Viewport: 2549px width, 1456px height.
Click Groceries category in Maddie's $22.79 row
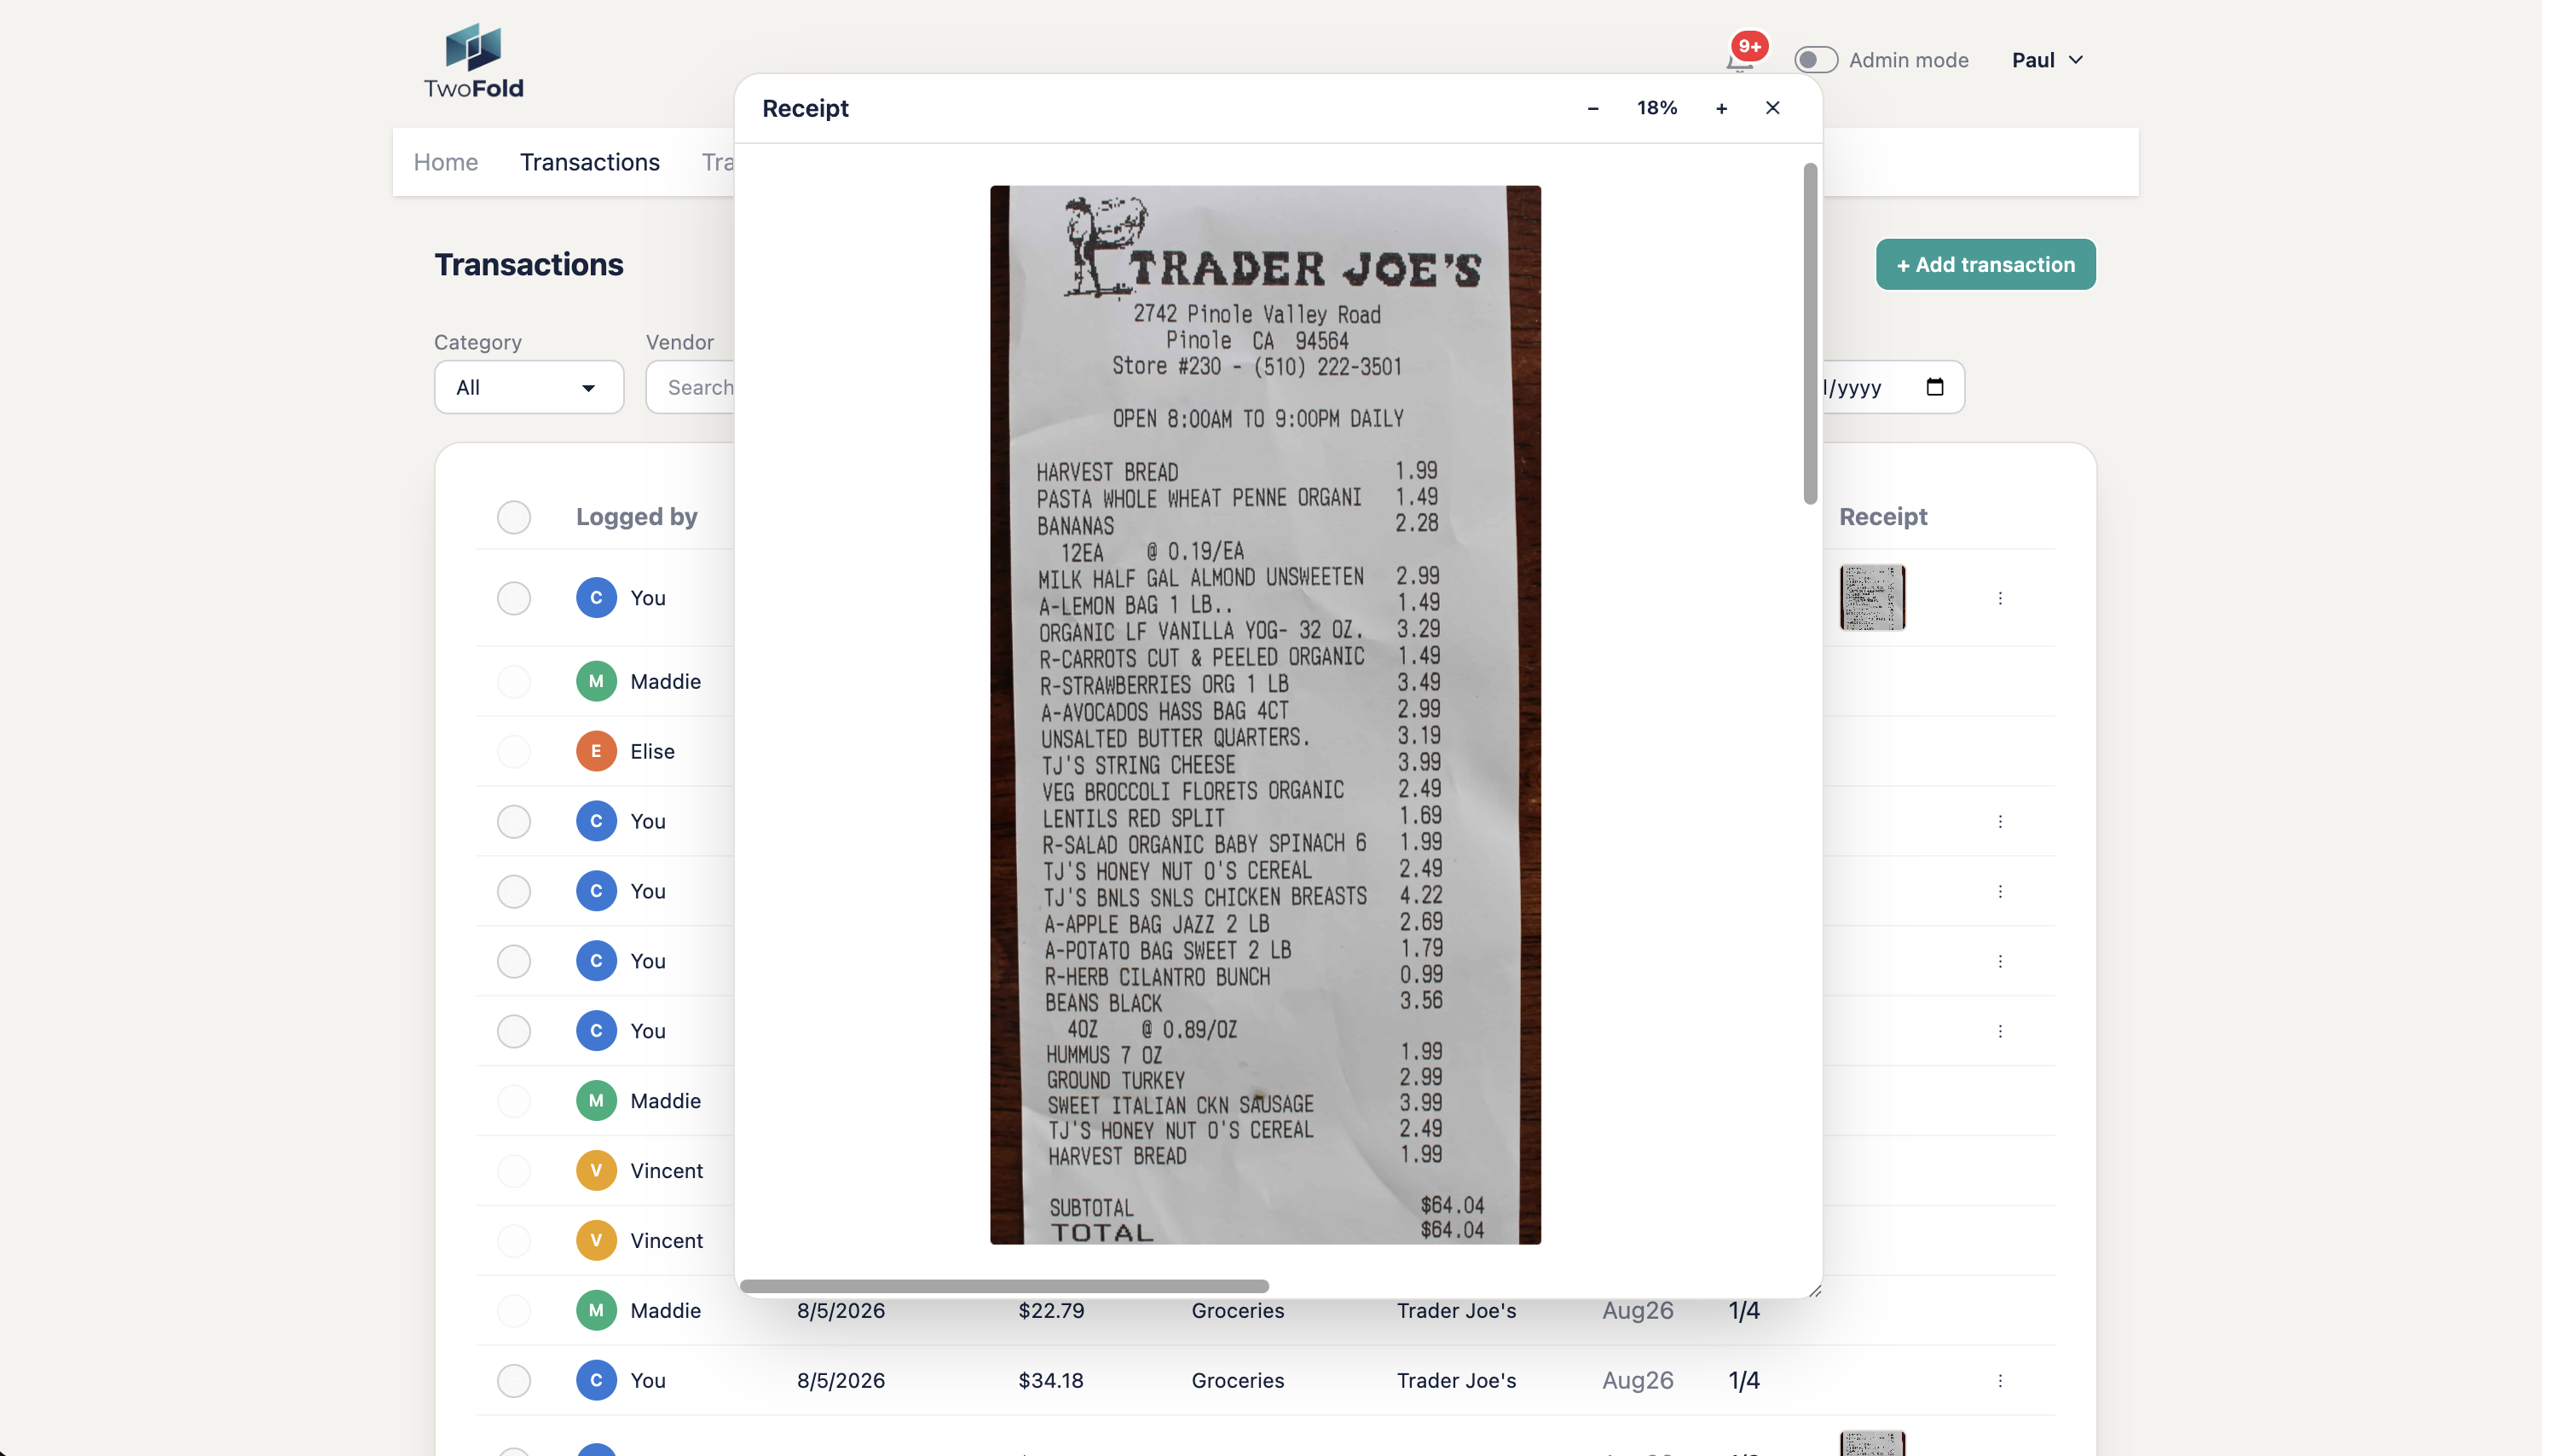coord(1238,1310)
